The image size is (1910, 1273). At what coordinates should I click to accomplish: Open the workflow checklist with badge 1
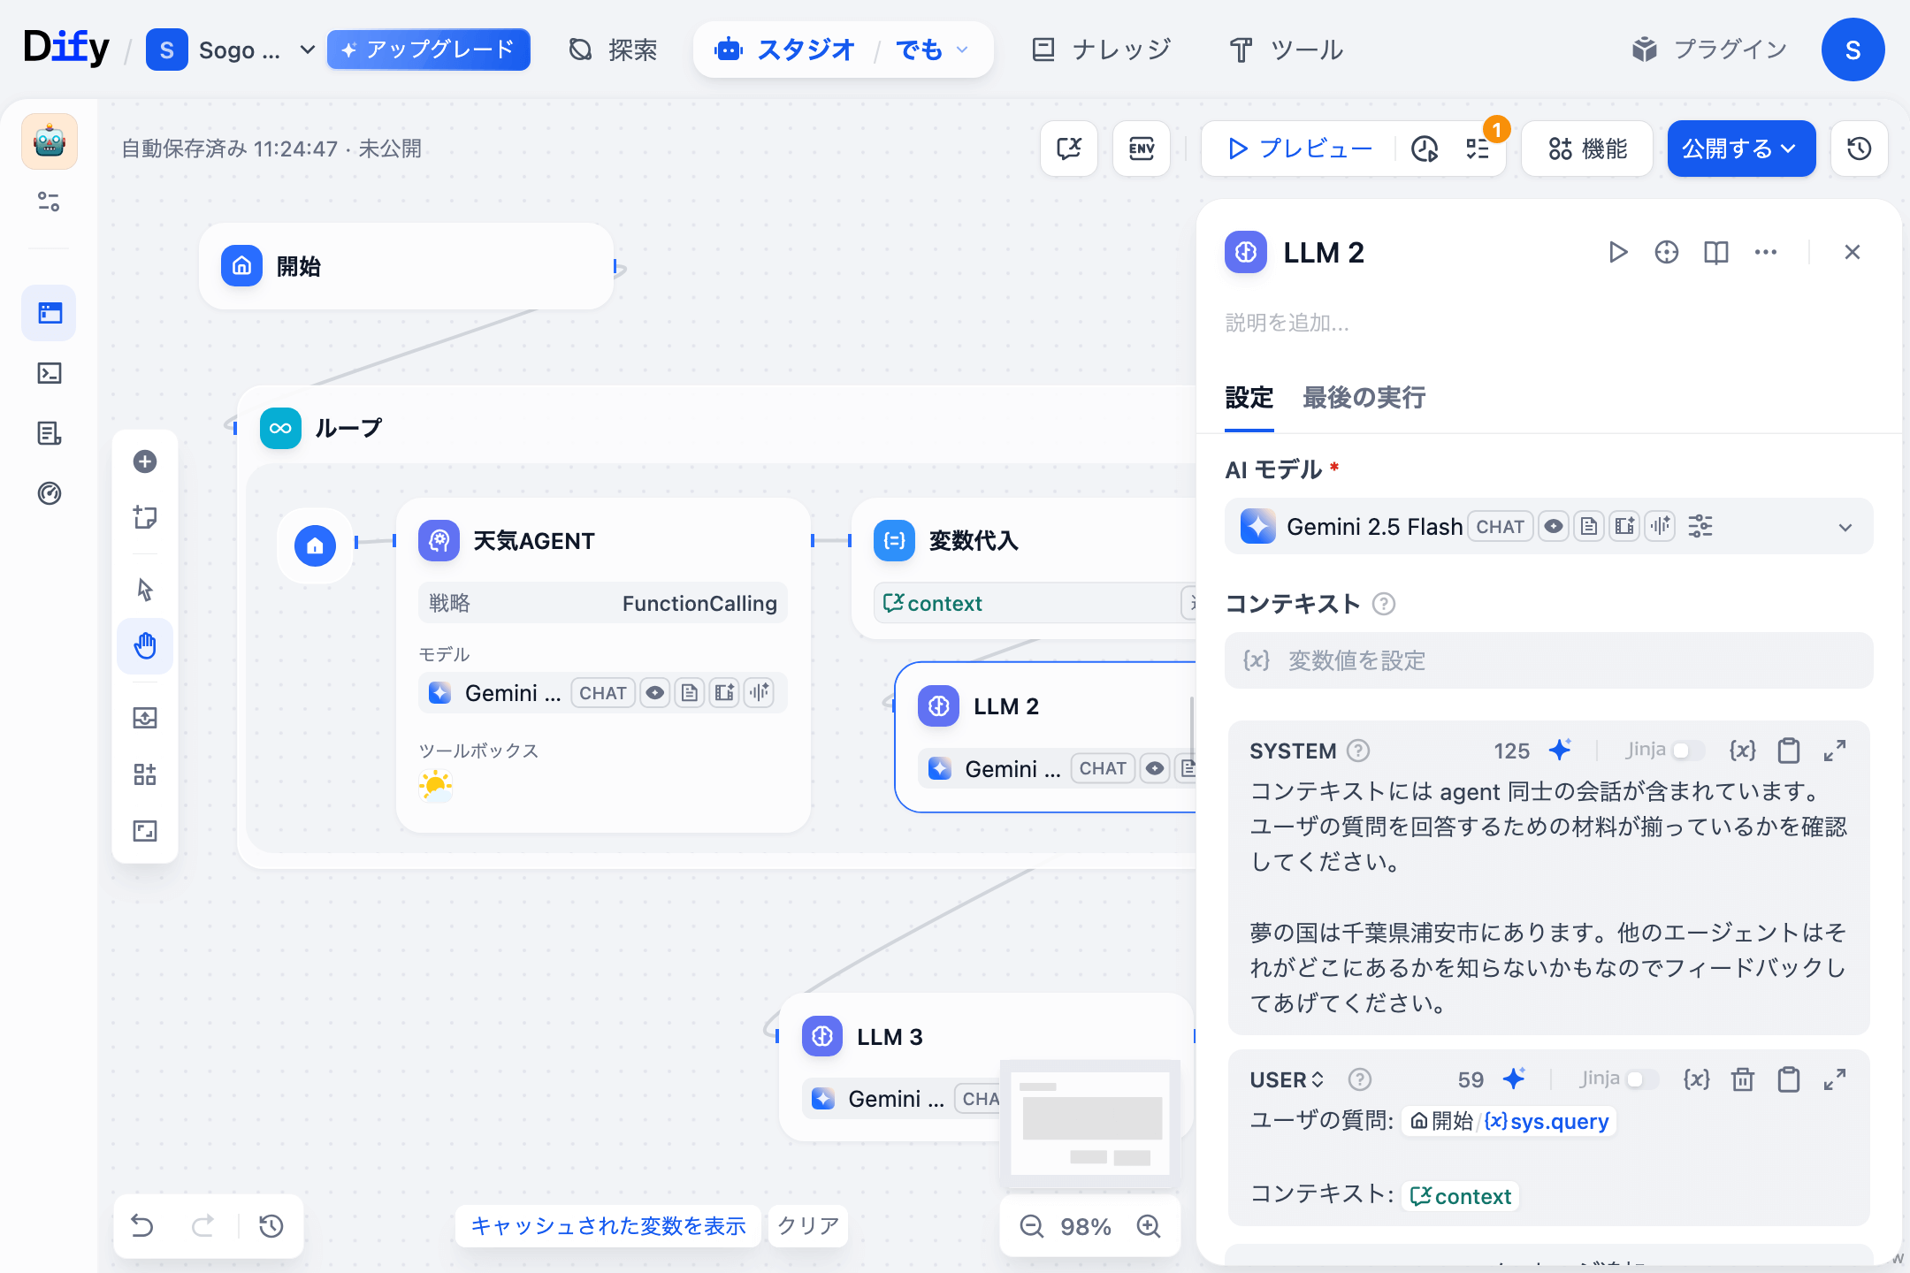(x=1477, y=149)
